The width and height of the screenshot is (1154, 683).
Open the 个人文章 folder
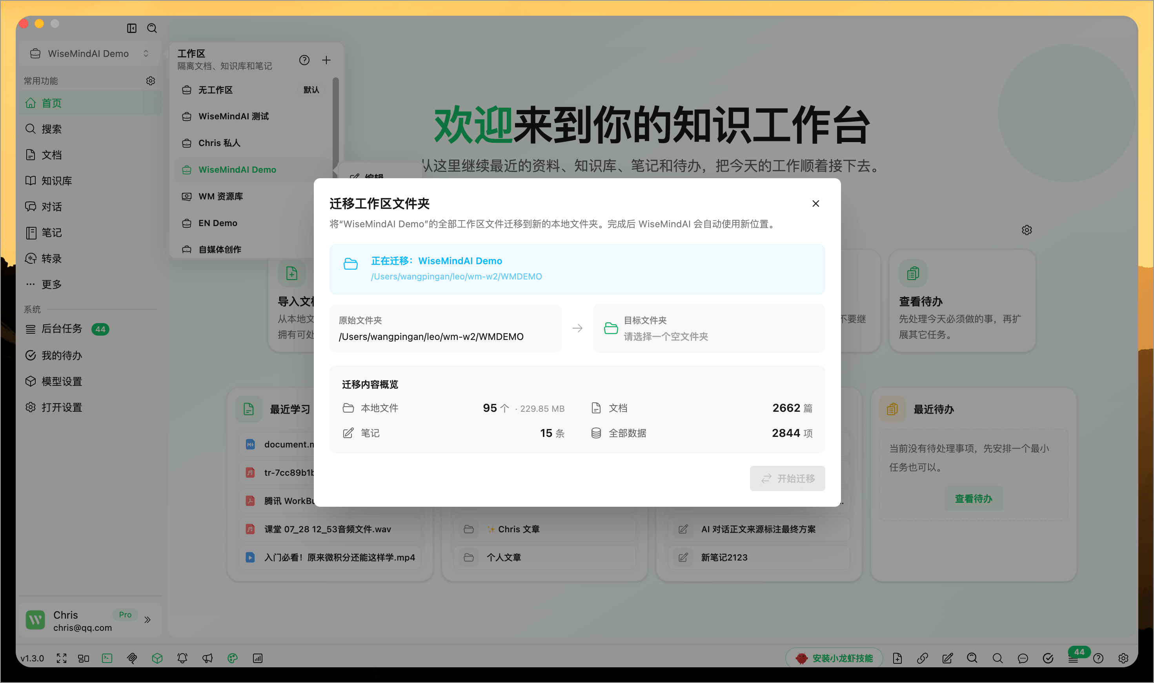pos(544,557)
